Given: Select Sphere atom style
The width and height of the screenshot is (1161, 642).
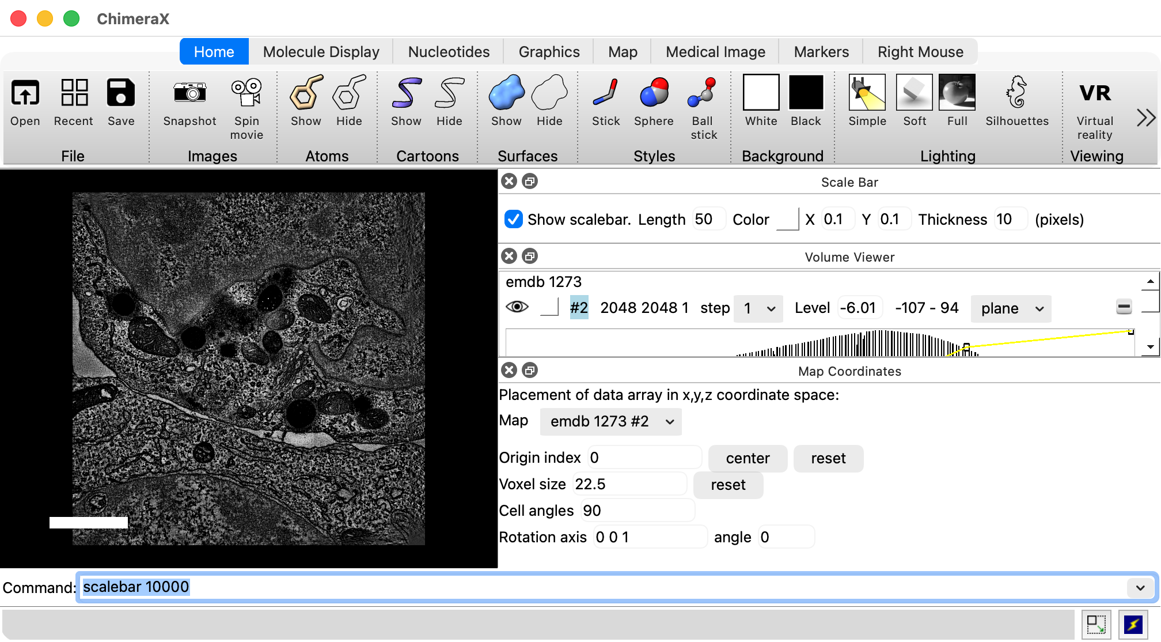Looking at the screenshot, I should point(654,93).
